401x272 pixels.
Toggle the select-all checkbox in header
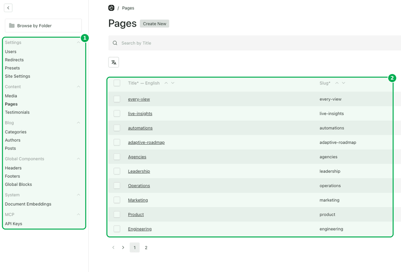[117, 83]
